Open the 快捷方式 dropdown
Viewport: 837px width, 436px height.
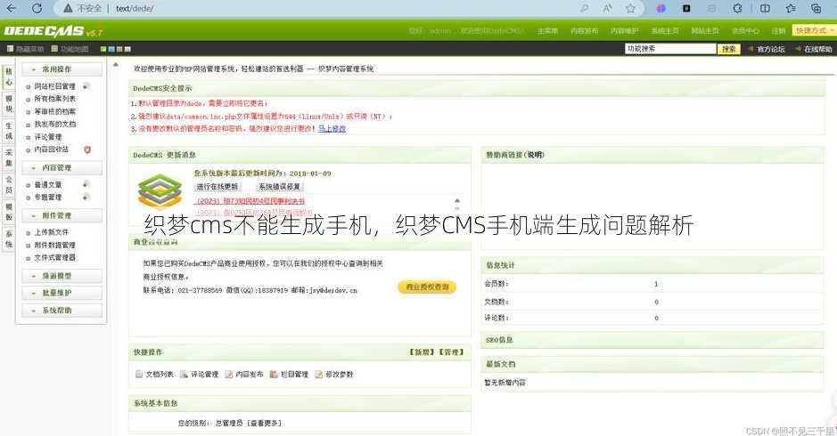[814, 30]
